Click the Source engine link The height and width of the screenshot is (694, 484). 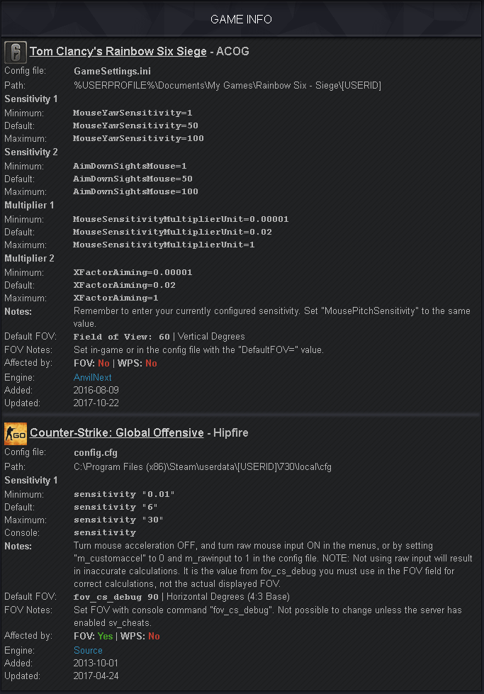(x=88, y=649)
